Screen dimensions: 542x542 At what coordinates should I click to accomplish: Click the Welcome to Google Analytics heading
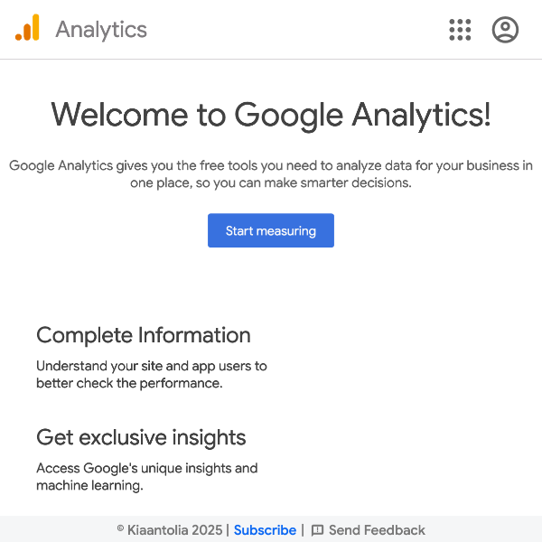[271, 115]
